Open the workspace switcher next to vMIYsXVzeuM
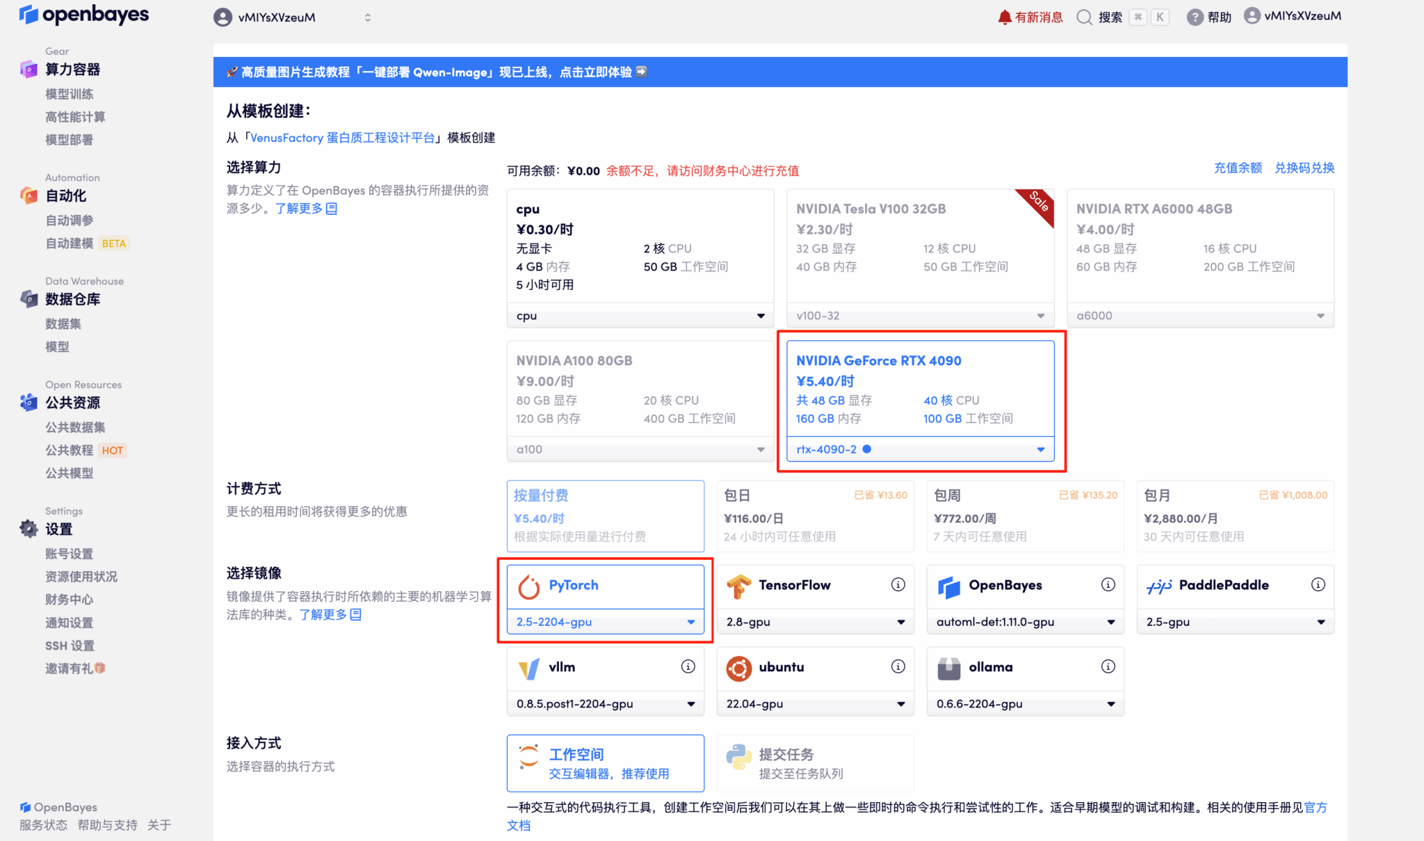The height and width of the screenshot is (841, 1424). click(x=368, y=17)
